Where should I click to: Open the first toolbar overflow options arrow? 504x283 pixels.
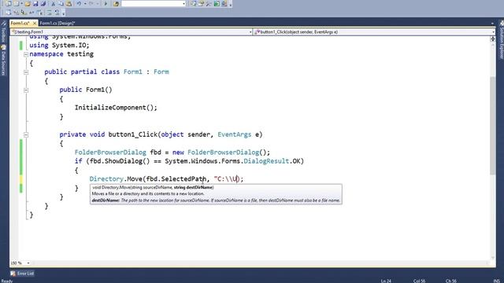(231, 5)
